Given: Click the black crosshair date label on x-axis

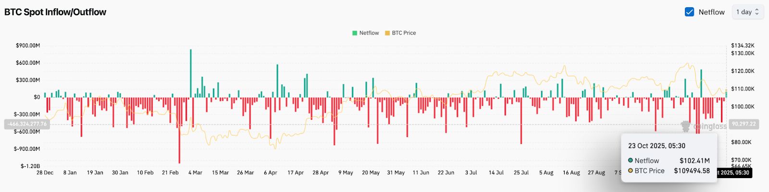Looking at the screenshot, I should (x=734, y=173).
